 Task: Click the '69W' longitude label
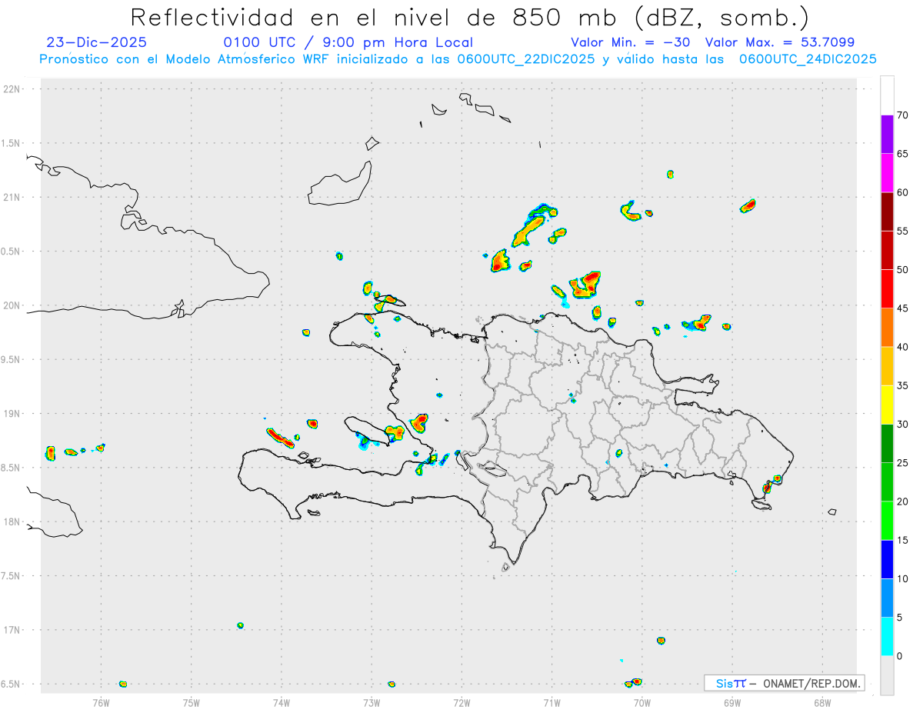click(732, 702)
